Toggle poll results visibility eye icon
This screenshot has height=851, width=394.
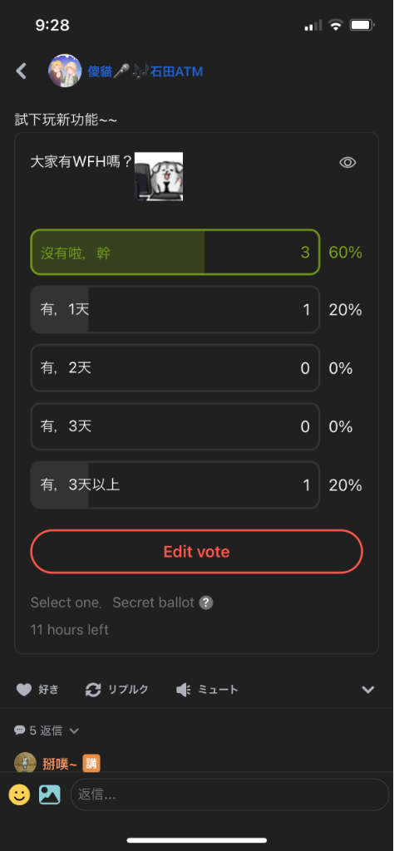point(347,162)
